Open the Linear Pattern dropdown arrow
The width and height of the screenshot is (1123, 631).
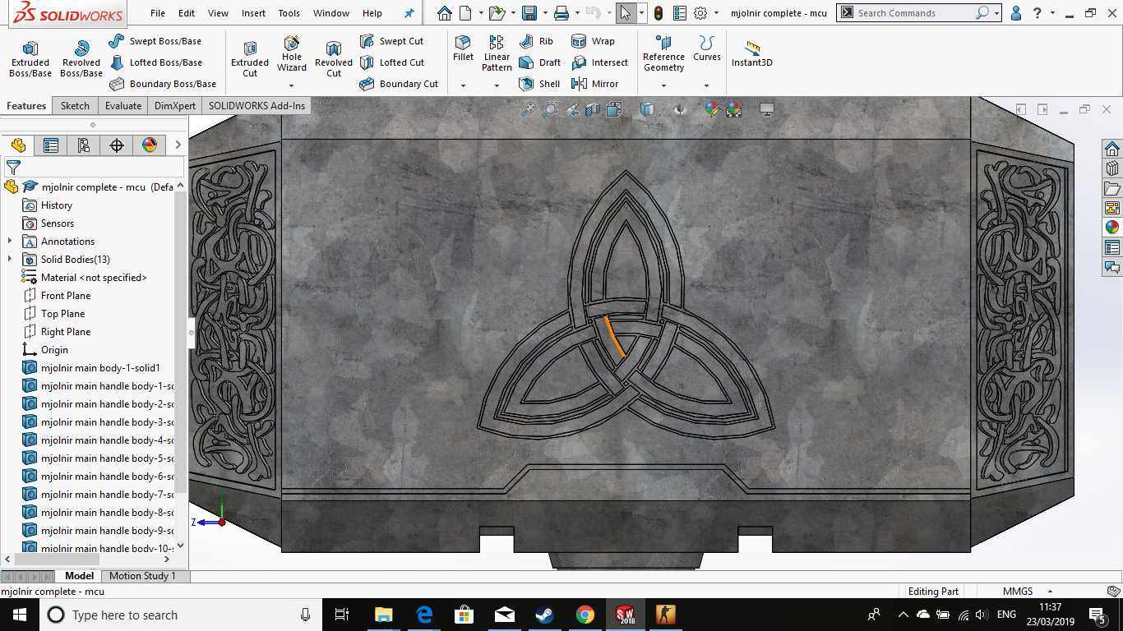(x=497, y=85)
